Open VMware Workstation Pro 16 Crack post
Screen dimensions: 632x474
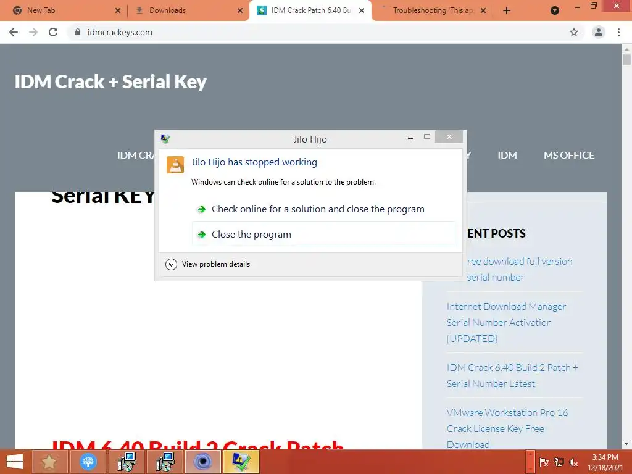pos(507,428)
